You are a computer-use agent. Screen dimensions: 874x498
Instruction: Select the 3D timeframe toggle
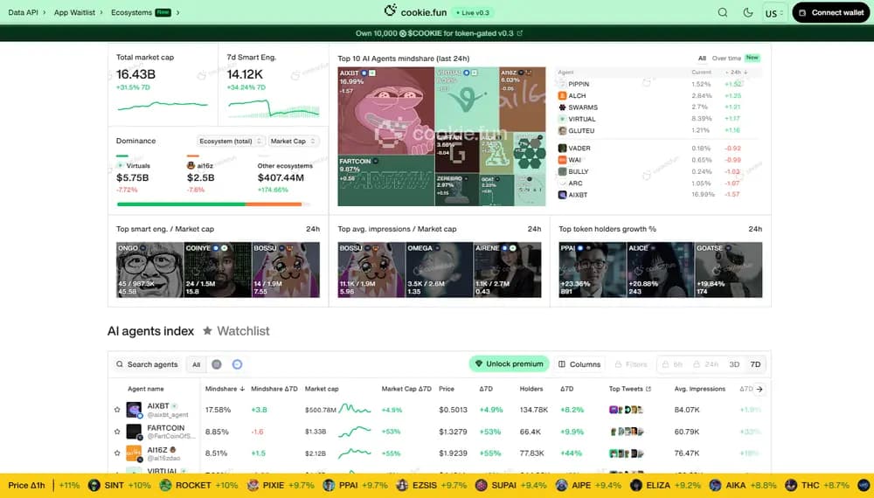[x=734, y=364]
